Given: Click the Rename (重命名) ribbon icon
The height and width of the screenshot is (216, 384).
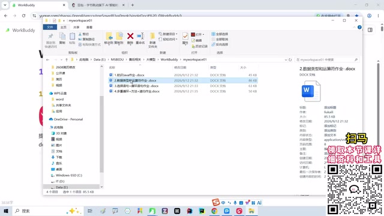Looking at the screenshot, I should coord(140,38).
